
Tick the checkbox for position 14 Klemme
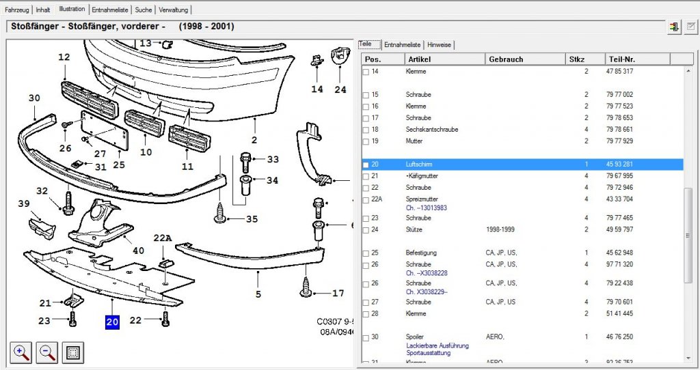click(x=366, y=72)
